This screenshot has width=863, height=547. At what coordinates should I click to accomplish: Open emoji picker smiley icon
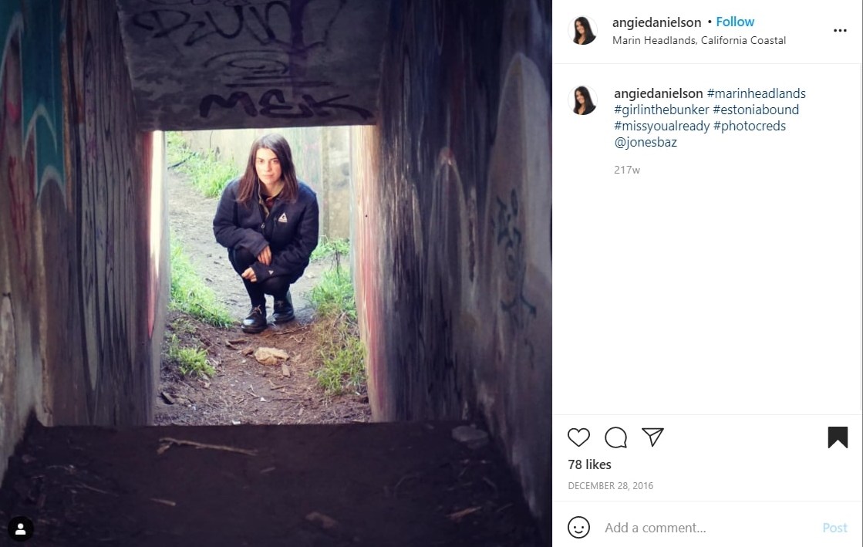578,527
